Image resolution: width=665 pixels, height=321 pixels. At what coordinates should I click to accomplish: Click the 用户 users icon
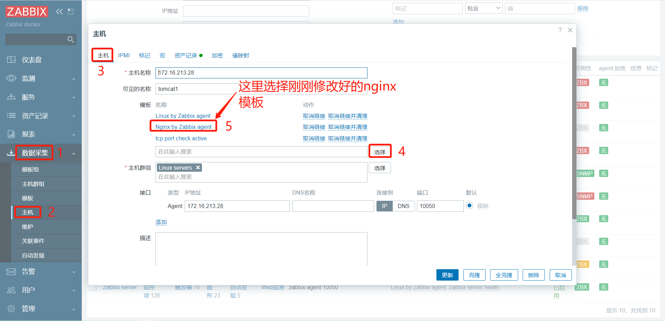(11, 290)
